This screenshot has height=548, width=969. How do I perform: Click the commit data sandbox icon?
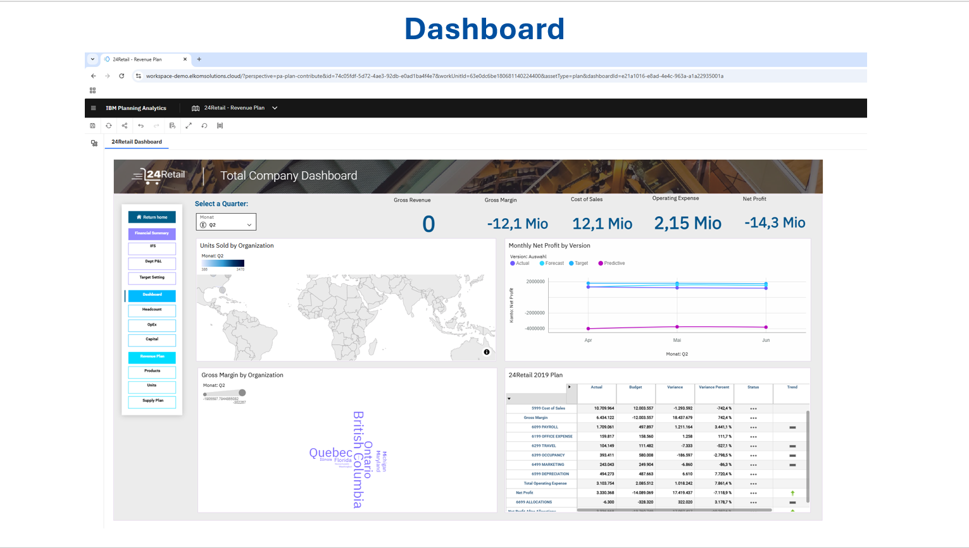[x=172, y=126]
